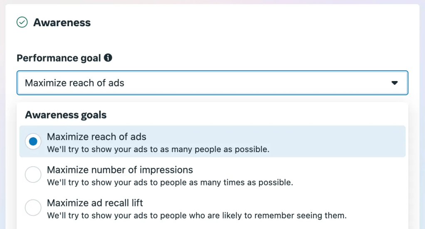Choose the Maximize reach of ads list label
Image resolution: width=425 pixels, height=229 pixels.
pyautogui.click(x=96, y=137)
